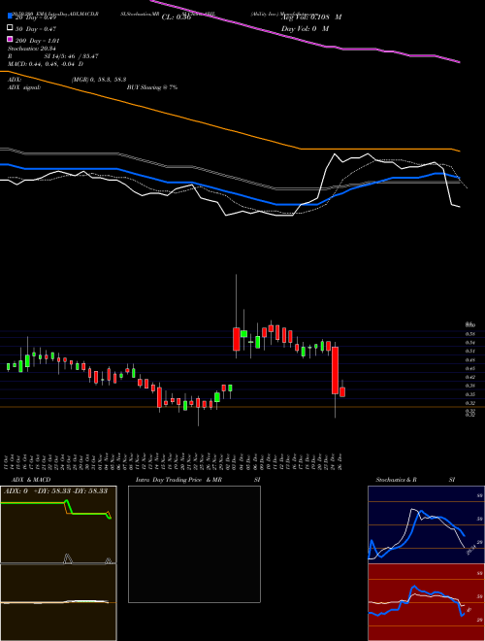Screen dimensions: 485x641
Task: Click the 'ADX: 0 +DY: 58.33 -DY: 58.33' header
Action: (x=55, y=491)
